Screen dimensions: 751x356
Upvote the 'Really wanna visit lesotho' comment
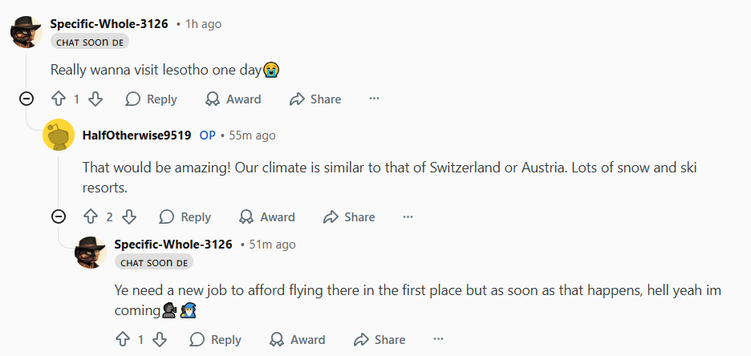click(x=58, y=99)
